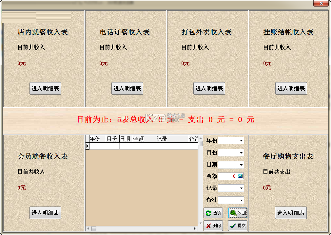331x235 pixels.
Task: Click the horizontal scrollbar thumb of grid
Action: coord(94,228)
